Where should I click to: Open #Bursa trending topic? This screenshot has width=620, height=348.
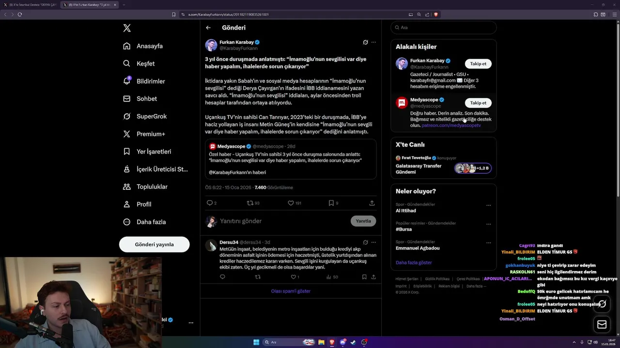[x=403, y=230]
